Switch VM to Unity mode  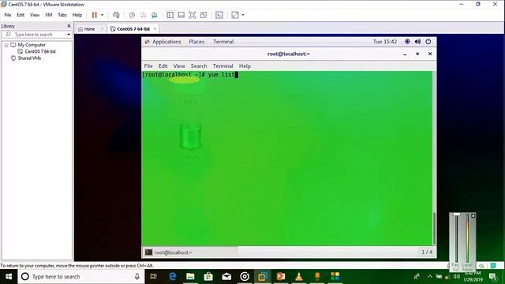pyautogui.click(x=204, y=15)
